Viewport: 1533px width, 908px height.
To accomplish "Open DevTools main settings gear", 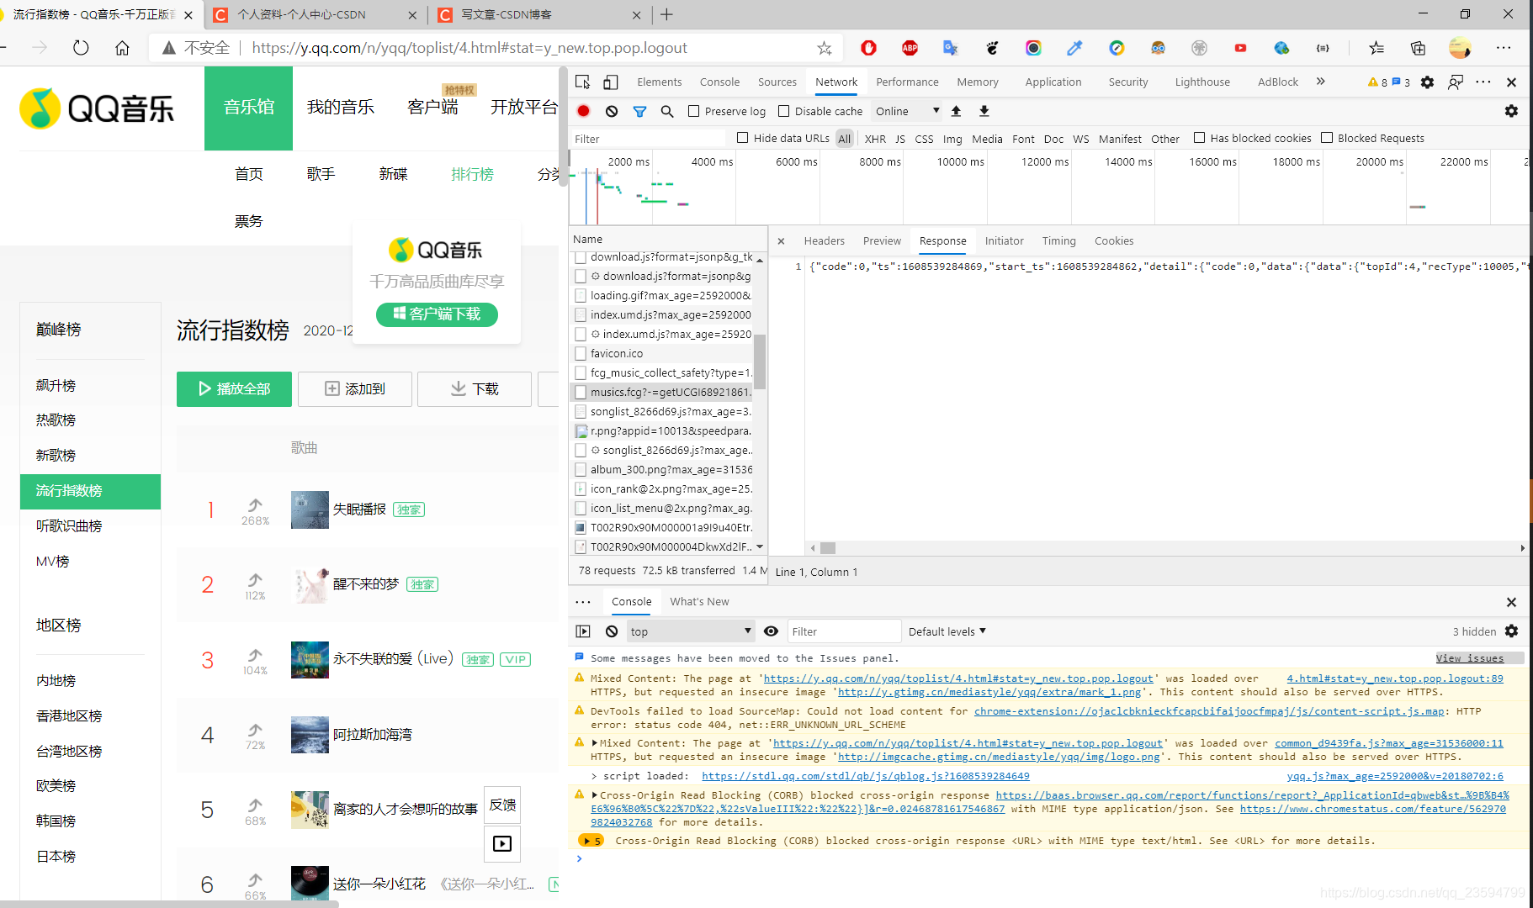I will point(1427,82).
